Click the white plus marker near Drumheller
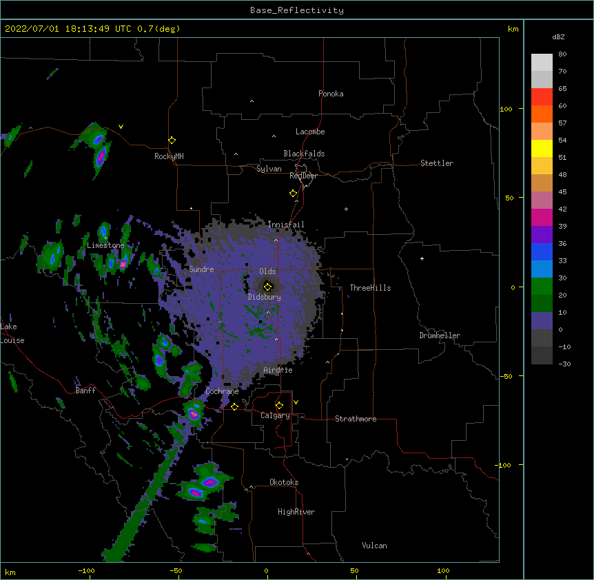 (x=422, y=258)
